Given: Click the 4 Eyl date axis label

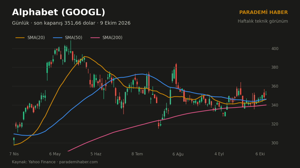Looking at the screenshot, I should [219, 154].
